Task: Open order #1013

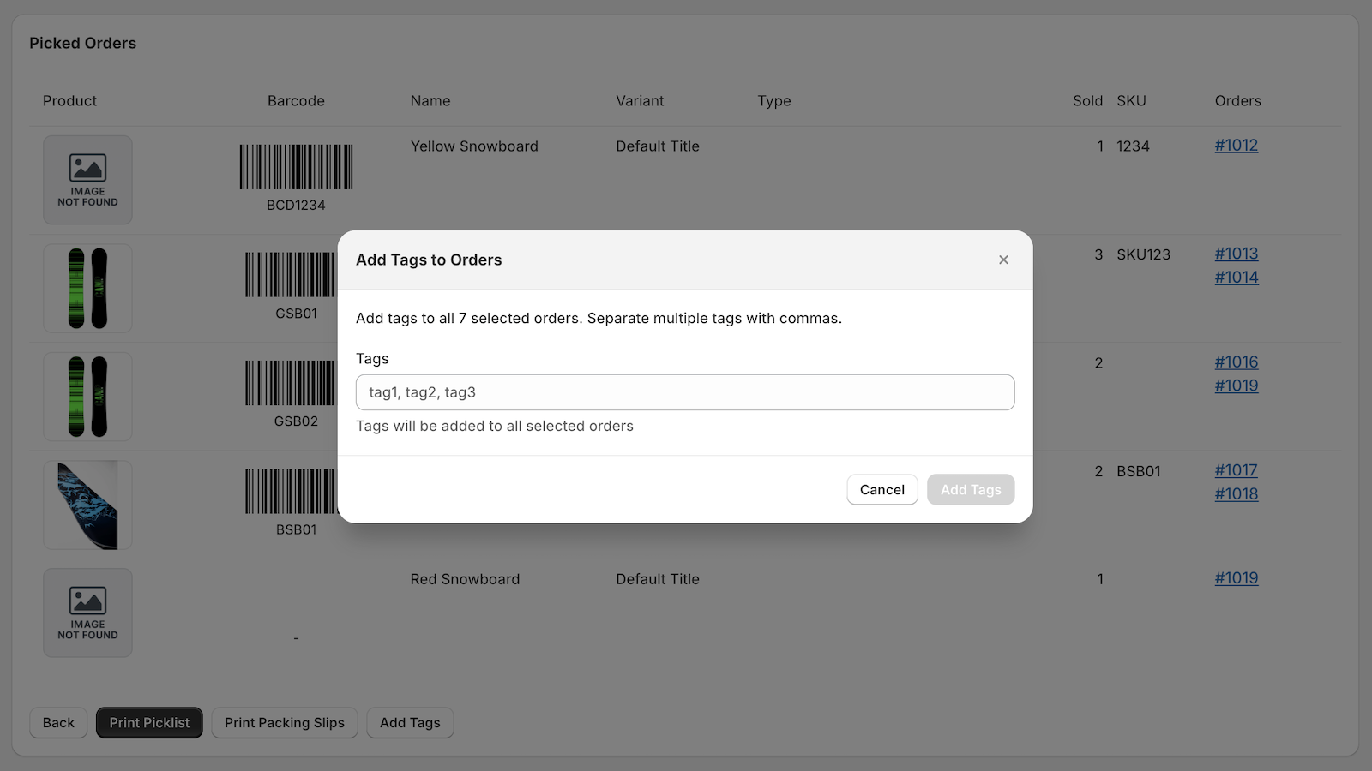Action: click(1236, 254)
